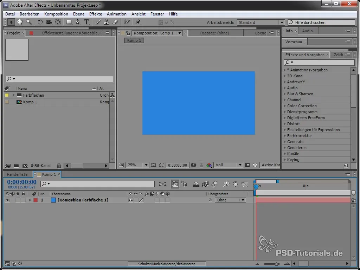Enable Draft 3D in timeline
The image size is (360, 270).
click(x=184, y=184)
